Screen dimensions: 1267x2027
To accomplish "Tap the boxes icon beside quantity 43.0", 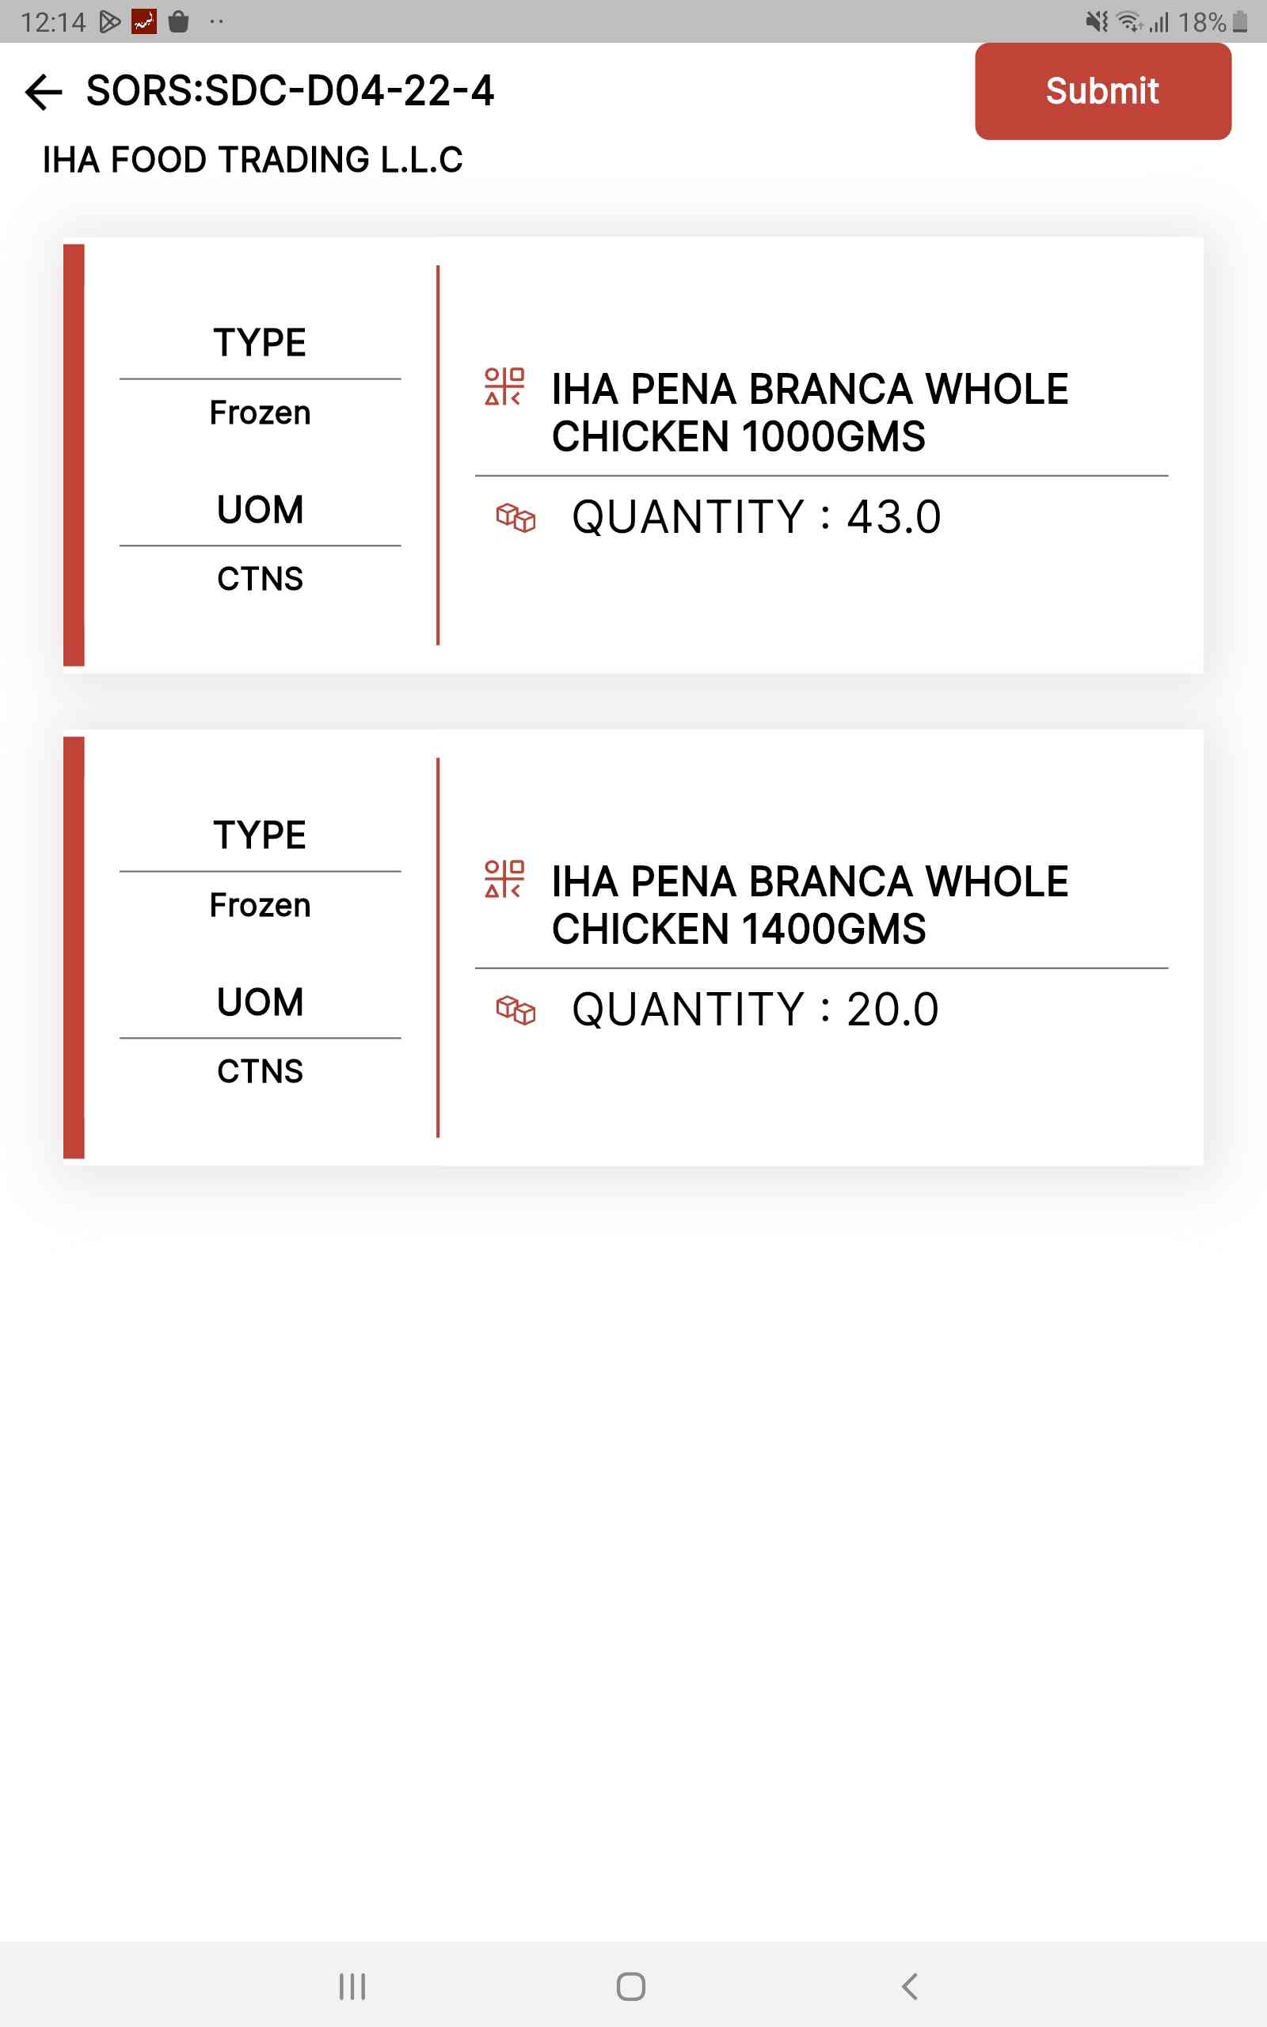I will 516,518.
